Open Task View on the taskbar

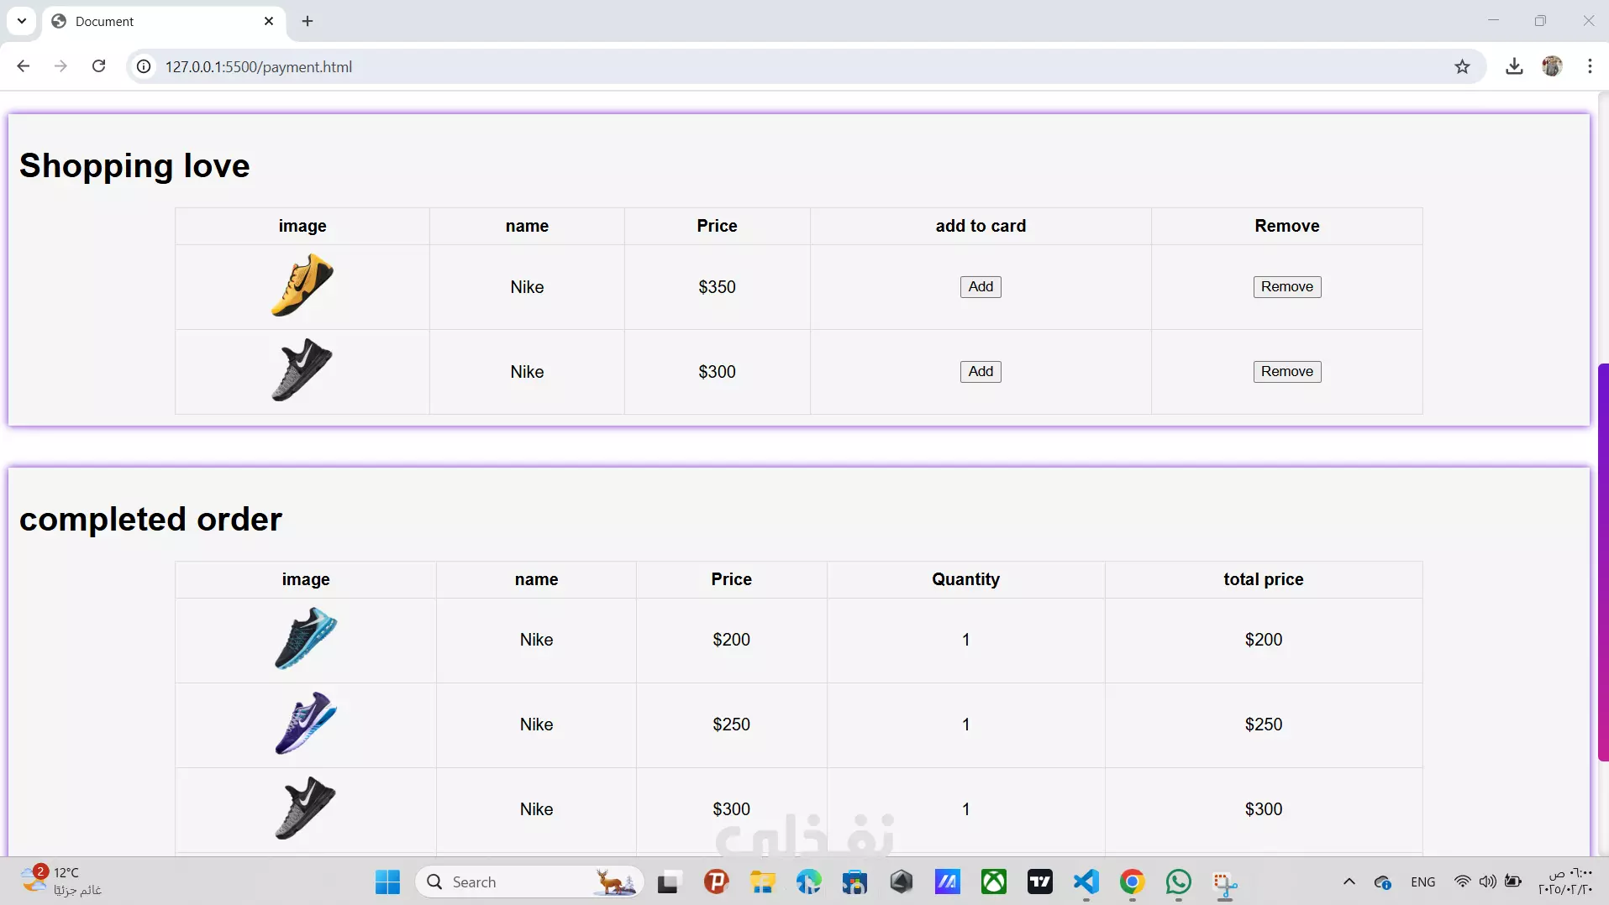[x=668, y=881]
